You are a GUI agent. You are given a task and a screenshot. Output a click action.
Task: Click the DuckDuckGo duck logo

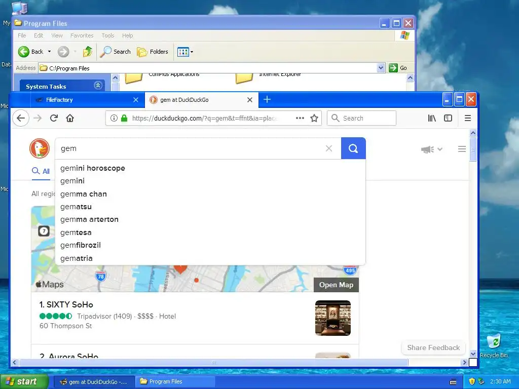40,148
